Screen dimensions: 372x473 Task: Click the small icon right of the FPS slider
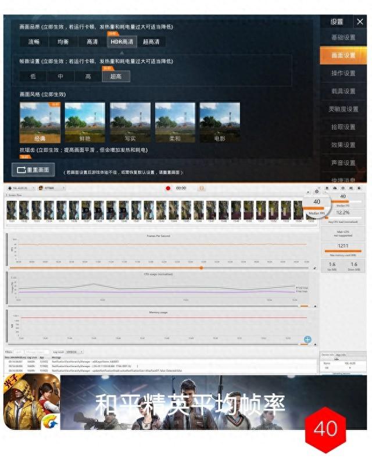(314, 268)
